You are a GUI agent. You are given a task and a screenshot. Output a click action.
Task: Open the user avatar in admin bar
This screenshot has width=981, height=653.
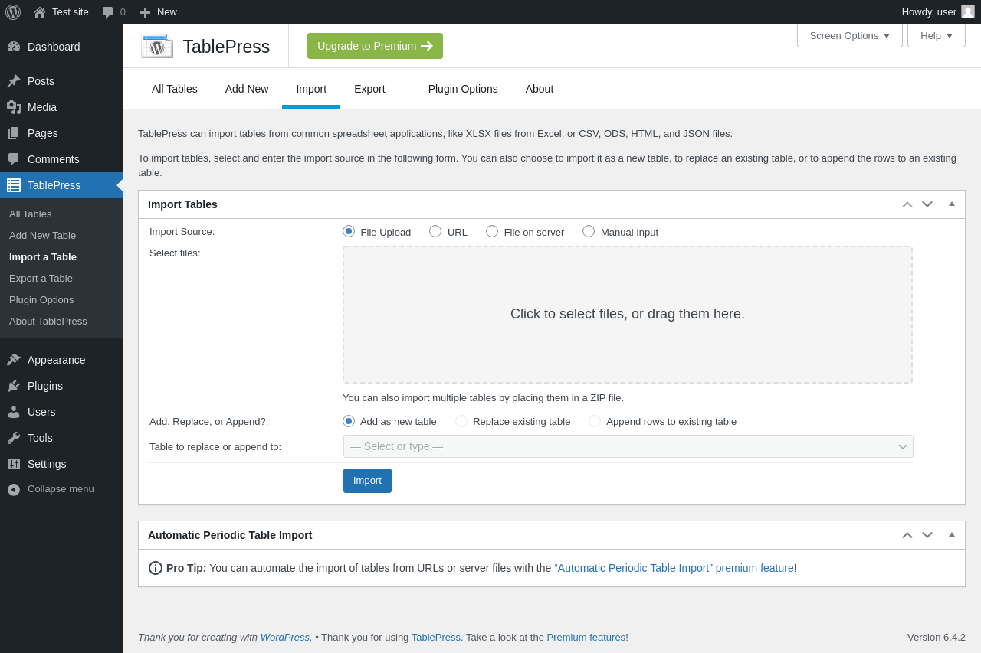pos(968,11)
